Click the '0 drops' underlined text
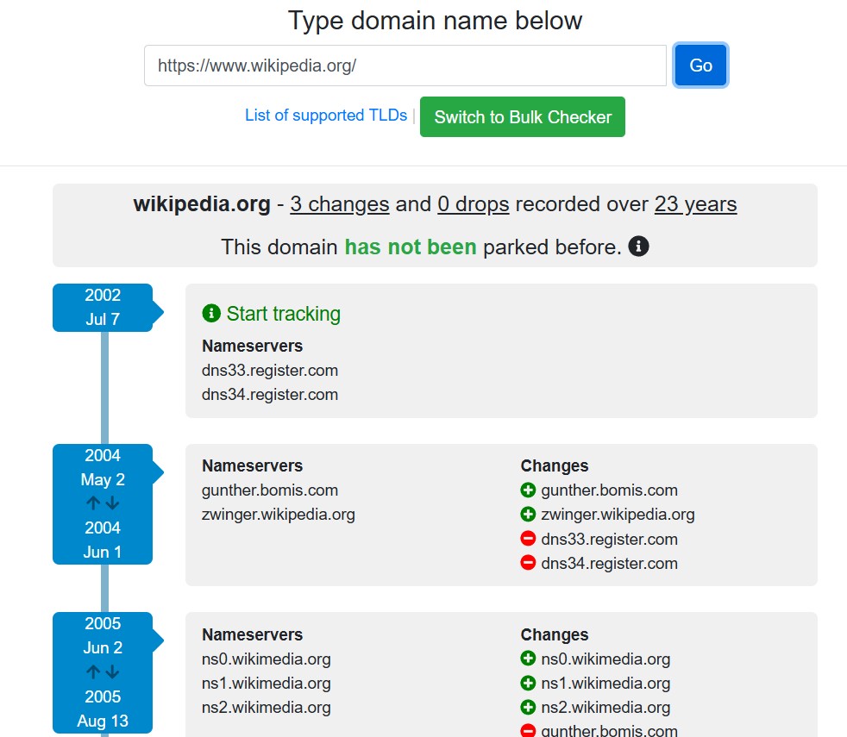The image size is (847, 737). (474, 204)
